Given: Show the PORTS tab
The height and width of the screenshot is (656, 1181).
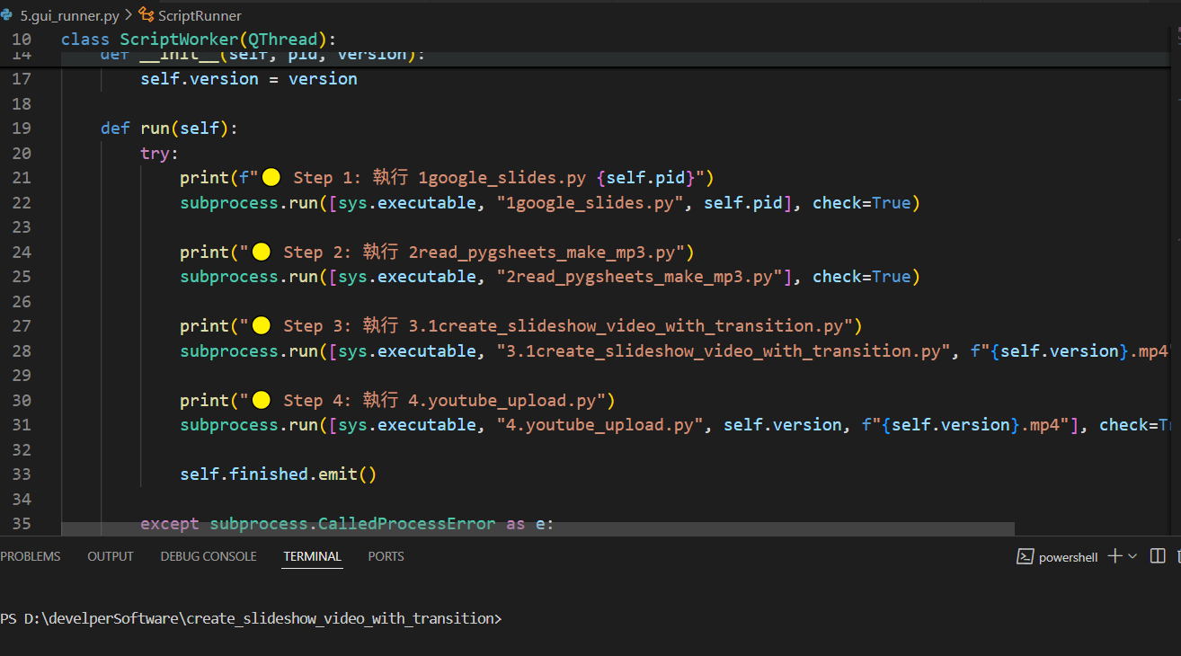Looking at the screenshot, I should (x=386, y=556).
